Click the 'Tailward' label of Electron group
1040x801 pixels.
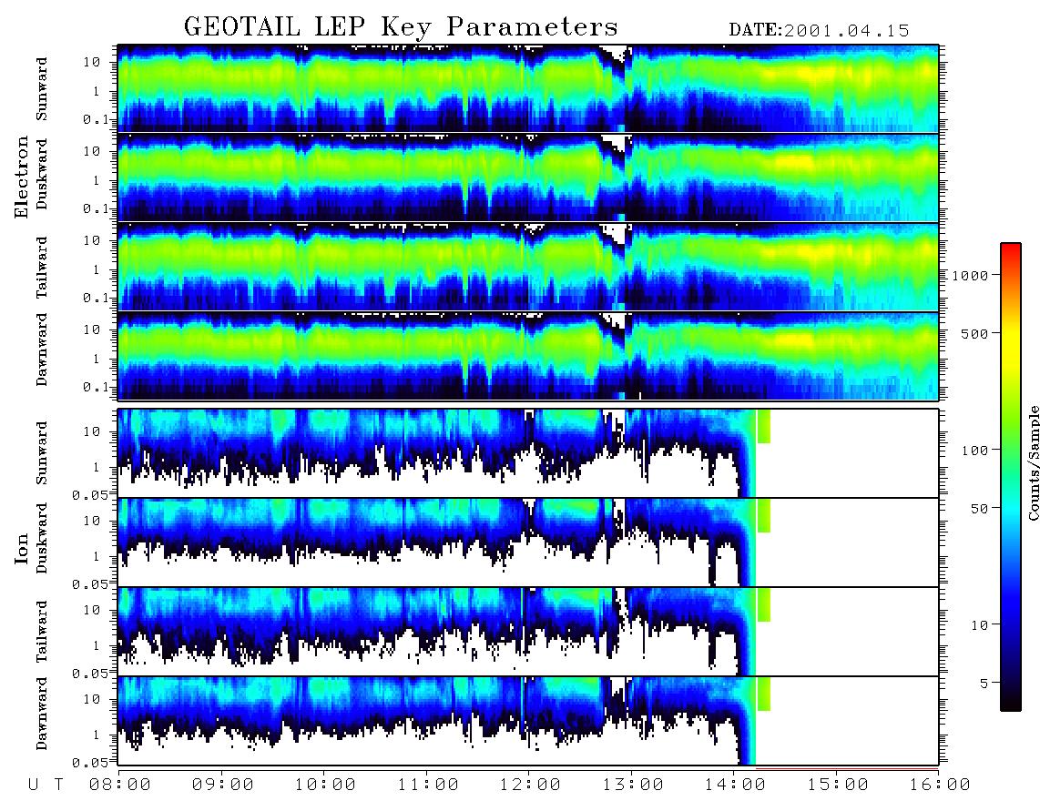click(42, 268)
